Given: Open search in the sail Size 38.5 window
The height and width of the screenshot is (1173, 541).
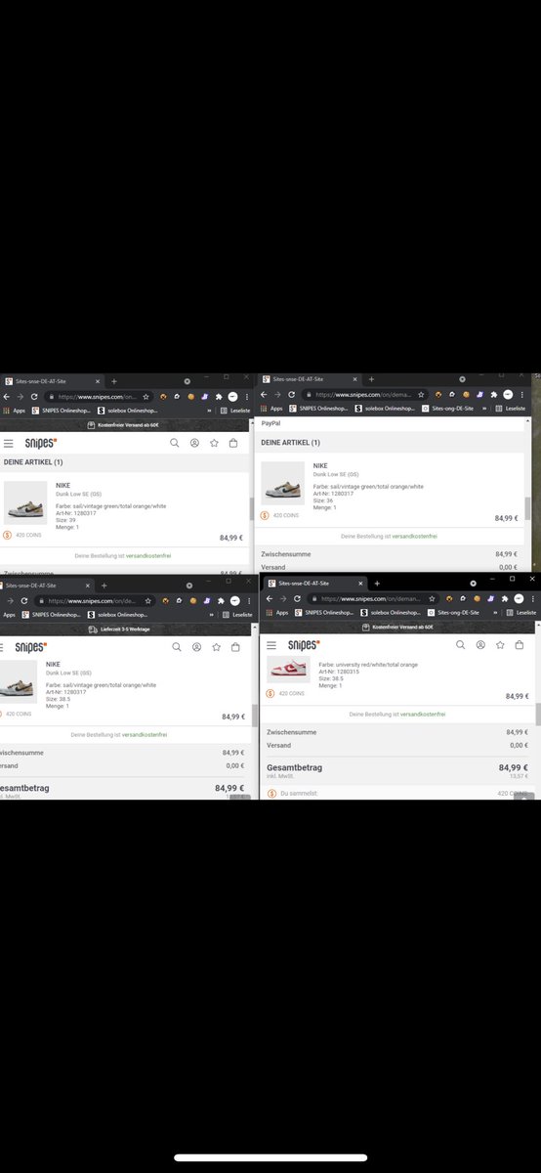Looking at the screenshot, I should point(177,647).
